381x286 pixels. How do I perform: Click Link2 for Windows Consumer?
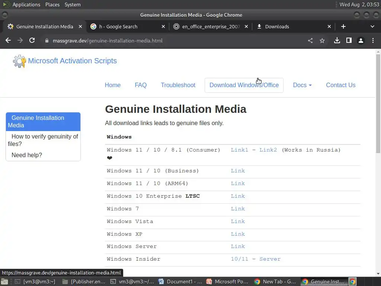[x=268, y=150]
